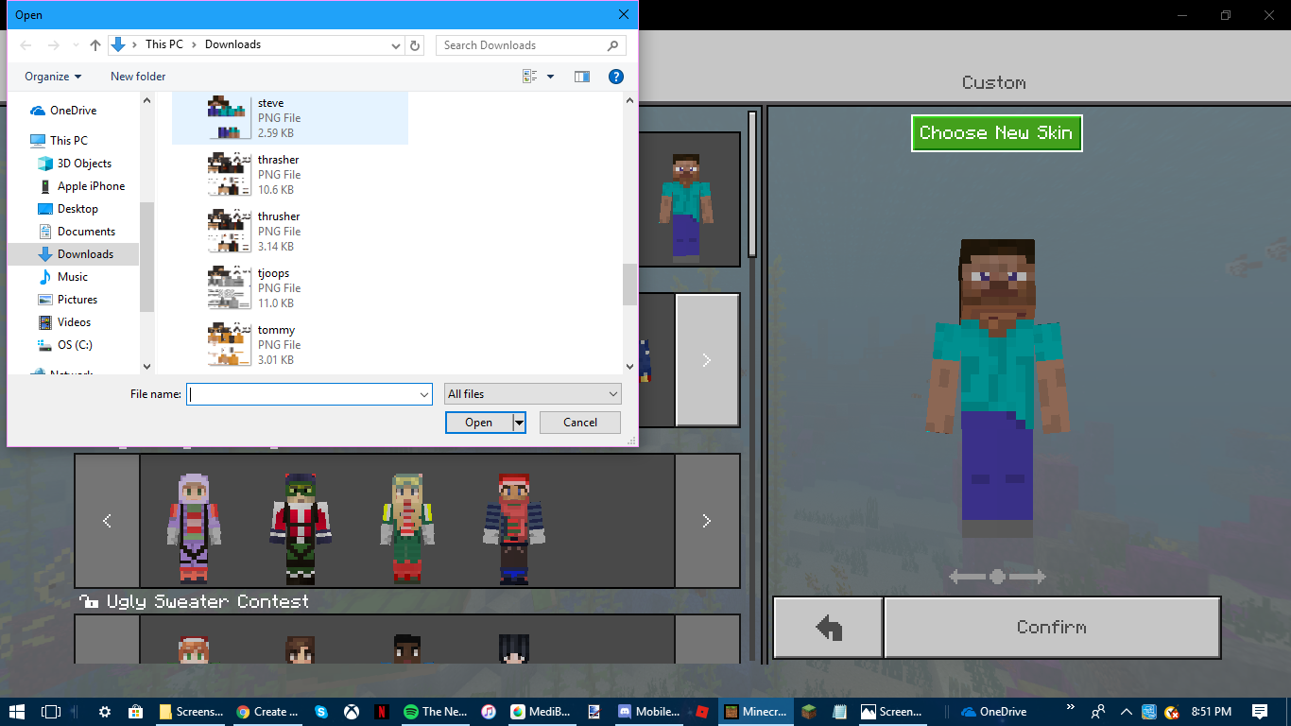Open the Organize menu
Image resolution: width=1291 pixels, height=726 pixels.
(53, 77)
